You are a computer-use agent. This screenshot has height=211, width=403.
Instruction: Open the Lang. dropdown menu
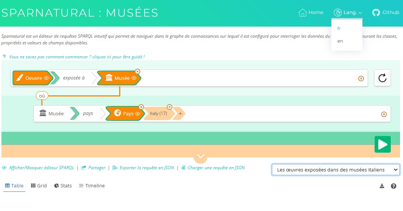(x=348, y=12)
